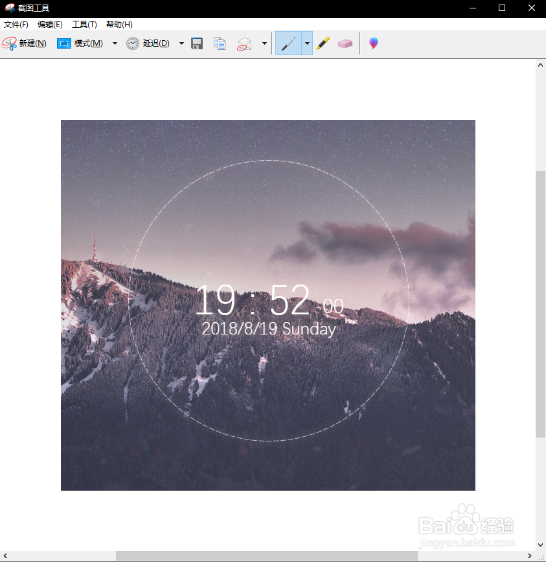Click the horizontal scrollbar left arrow
The height and width of the screenshot is (562, 546).
(5, 556)
